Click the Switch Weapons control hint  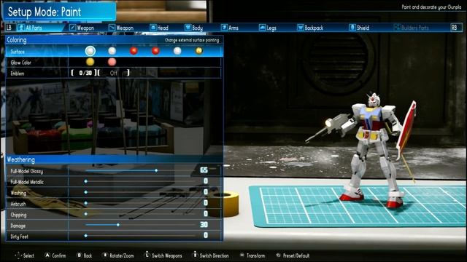click(163, 255)
